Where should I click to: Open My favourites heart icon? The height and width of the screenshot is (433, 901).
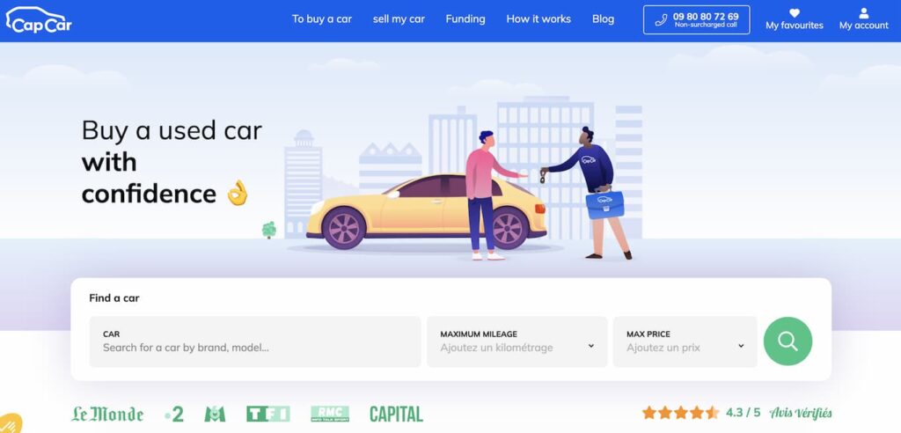(x=795, y=13)
